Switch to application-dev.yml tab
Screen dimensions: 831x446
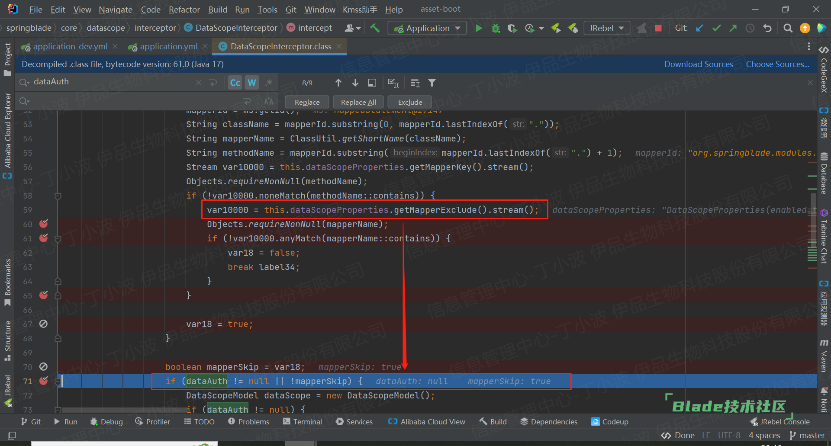(70, 46)
